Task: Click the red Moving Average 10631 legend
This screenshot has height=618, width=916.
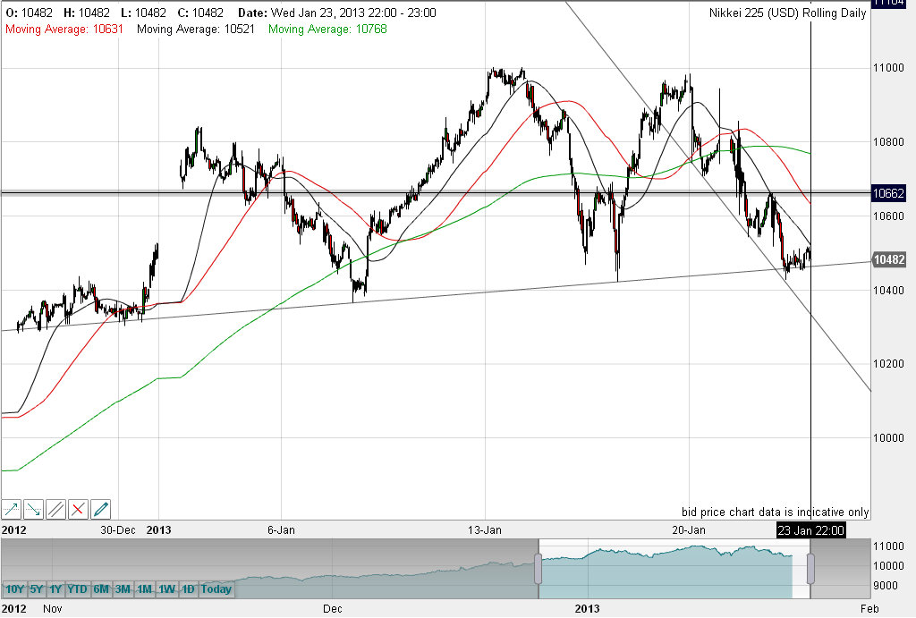Action: point(64,30)
